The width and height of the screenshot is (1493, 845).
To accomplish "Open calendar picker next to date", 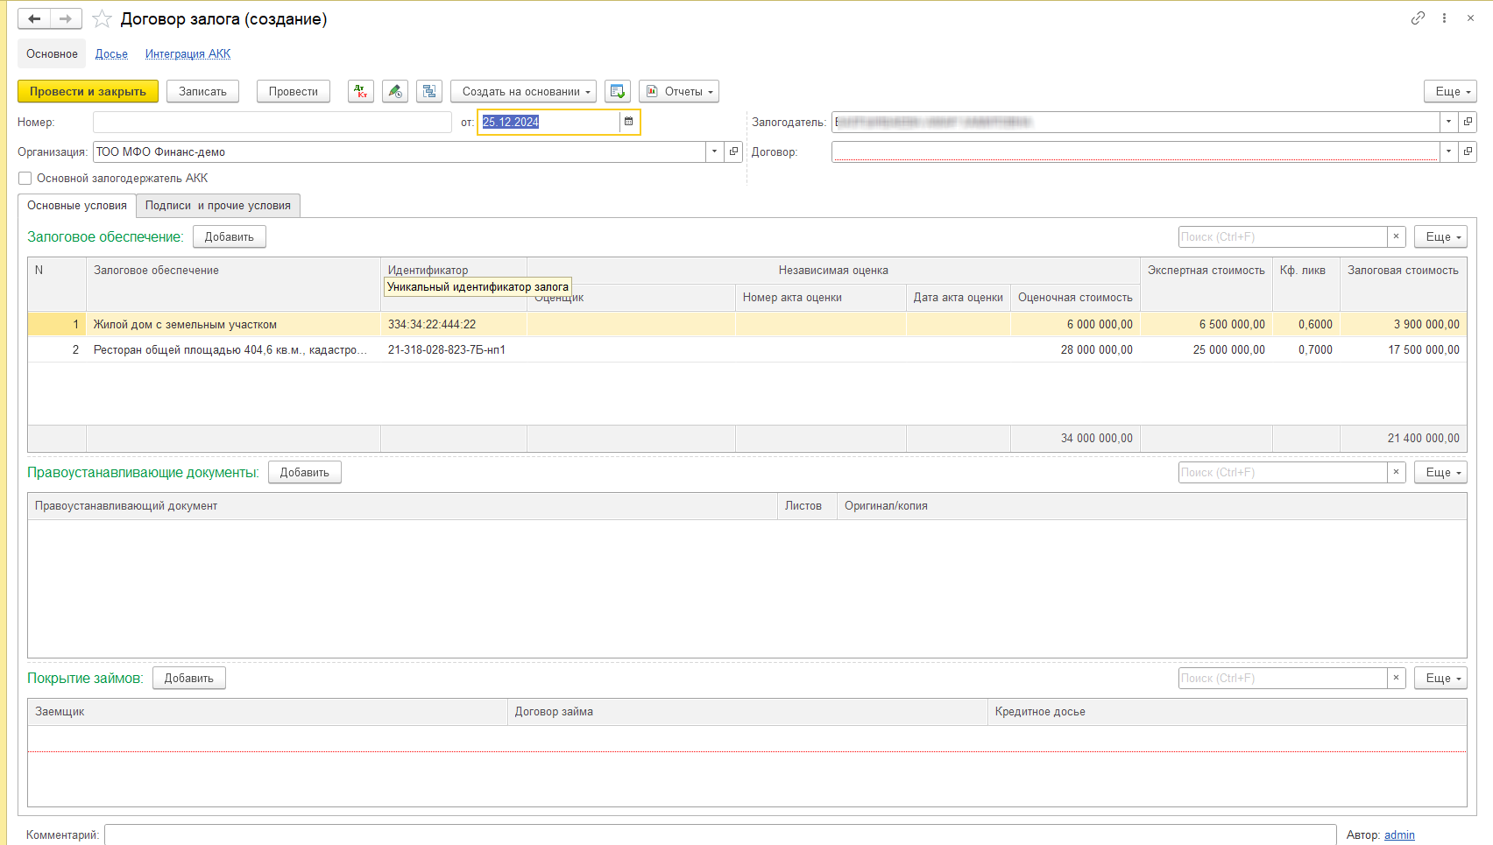I will [x=628, y=122].
